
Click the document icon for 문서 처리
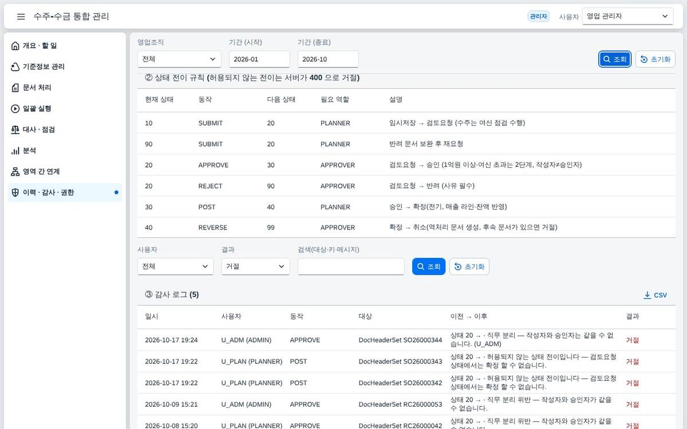15,88
